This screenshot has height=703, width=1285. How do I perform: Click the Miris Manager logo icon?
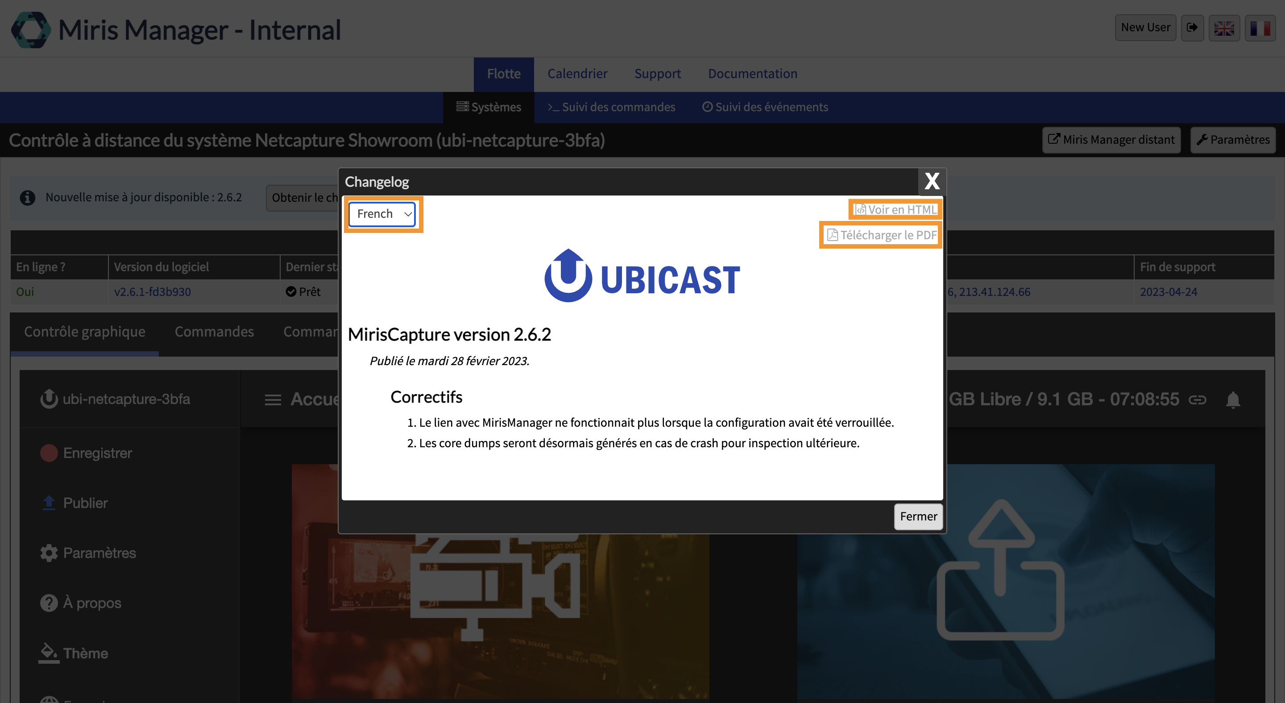(31, 29)
